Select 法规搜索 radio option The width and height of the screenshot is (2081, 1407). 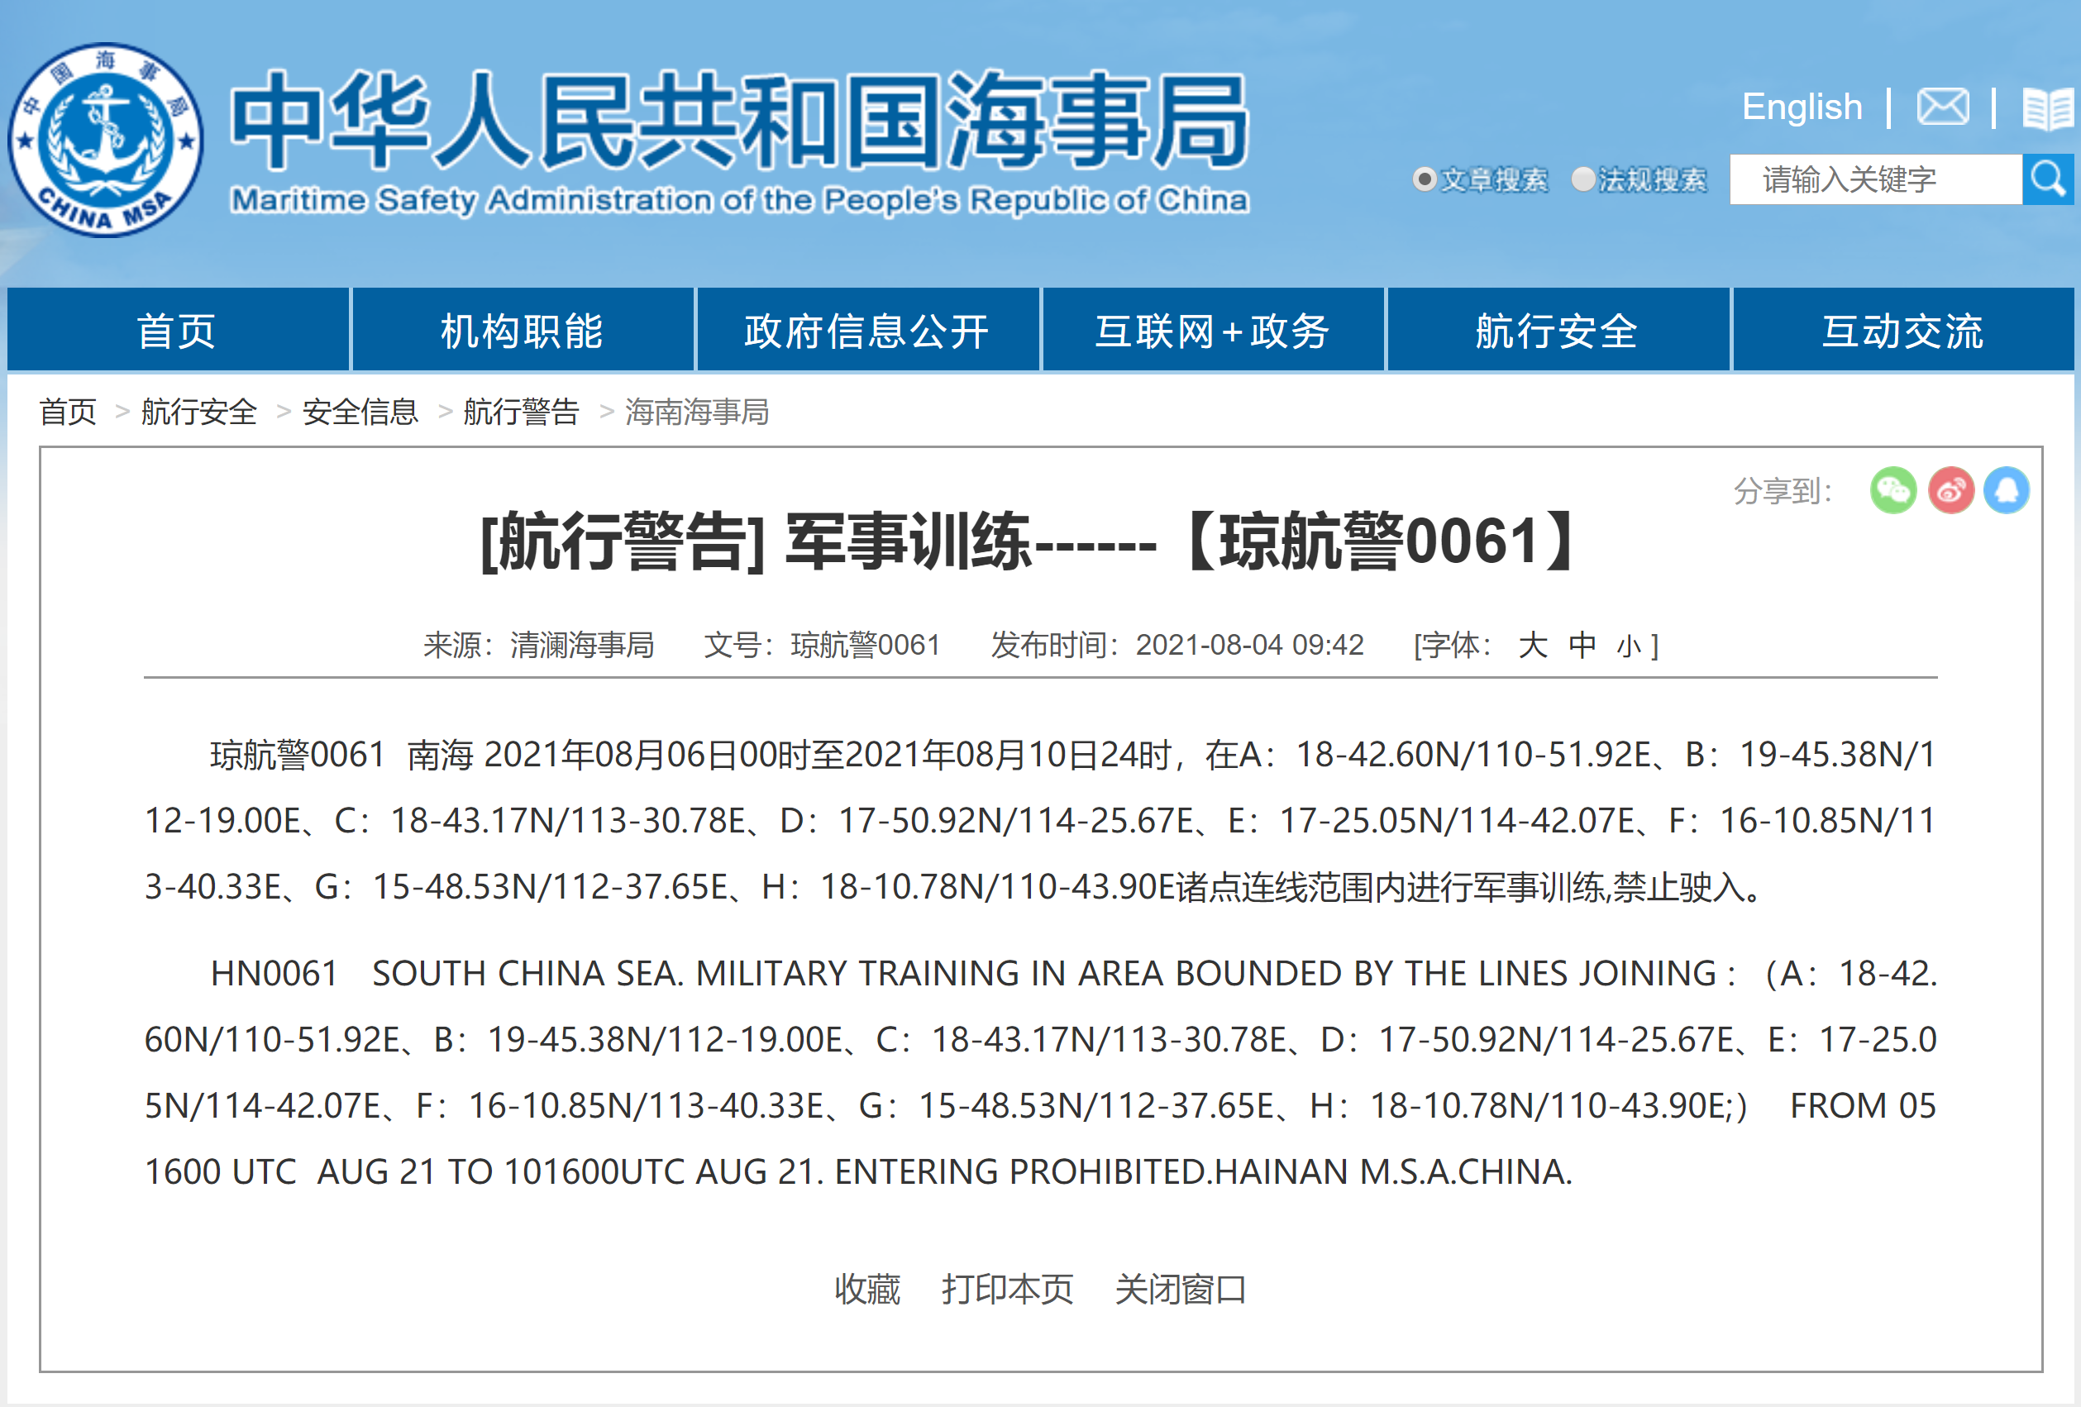pyautogui.click(x=1583, y=179)
